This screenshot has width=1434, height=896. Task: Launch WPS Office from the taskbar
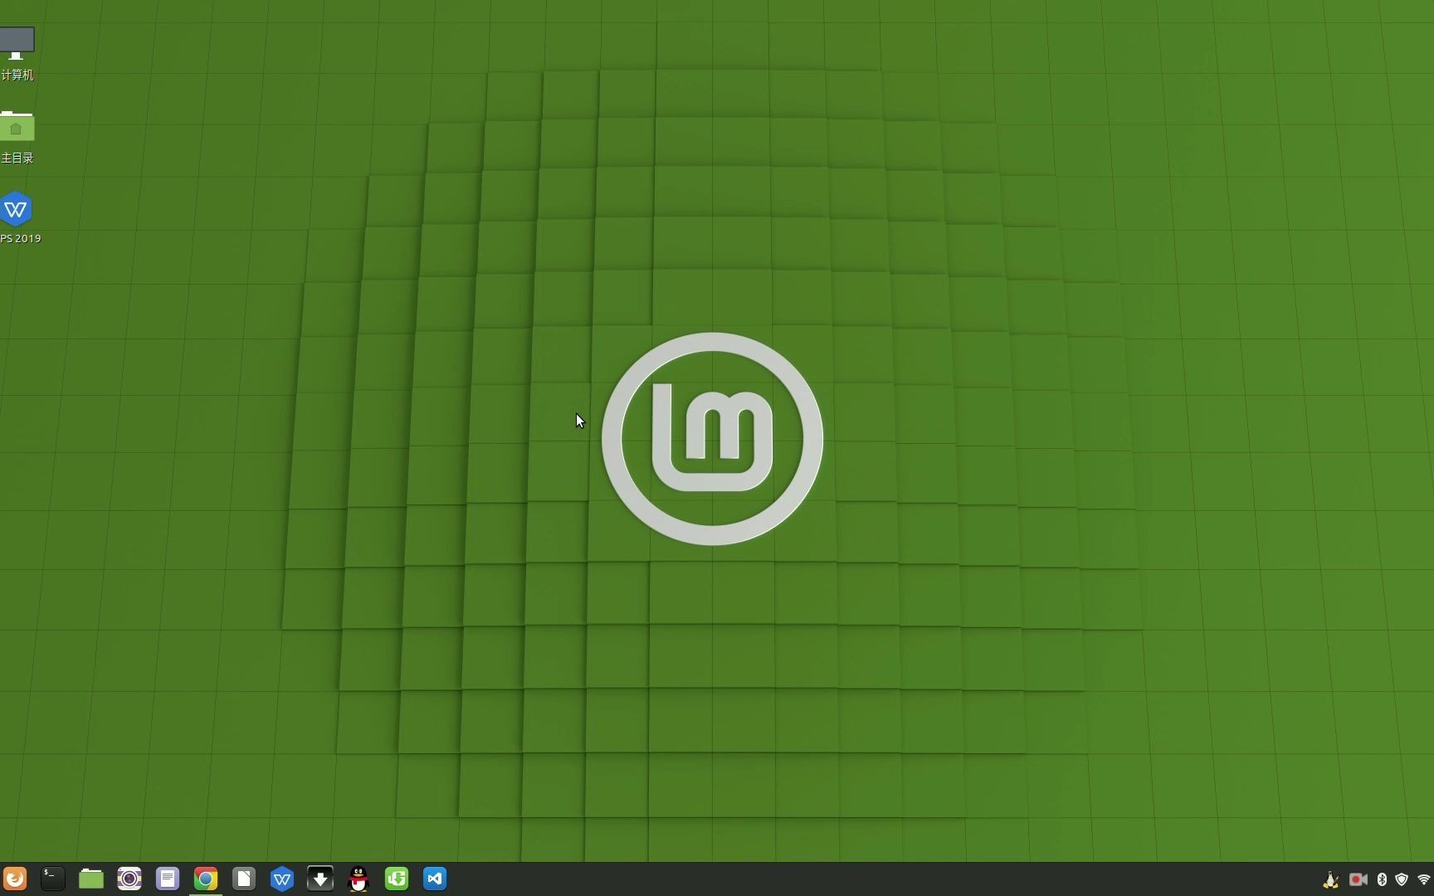(x=281, y=879)
